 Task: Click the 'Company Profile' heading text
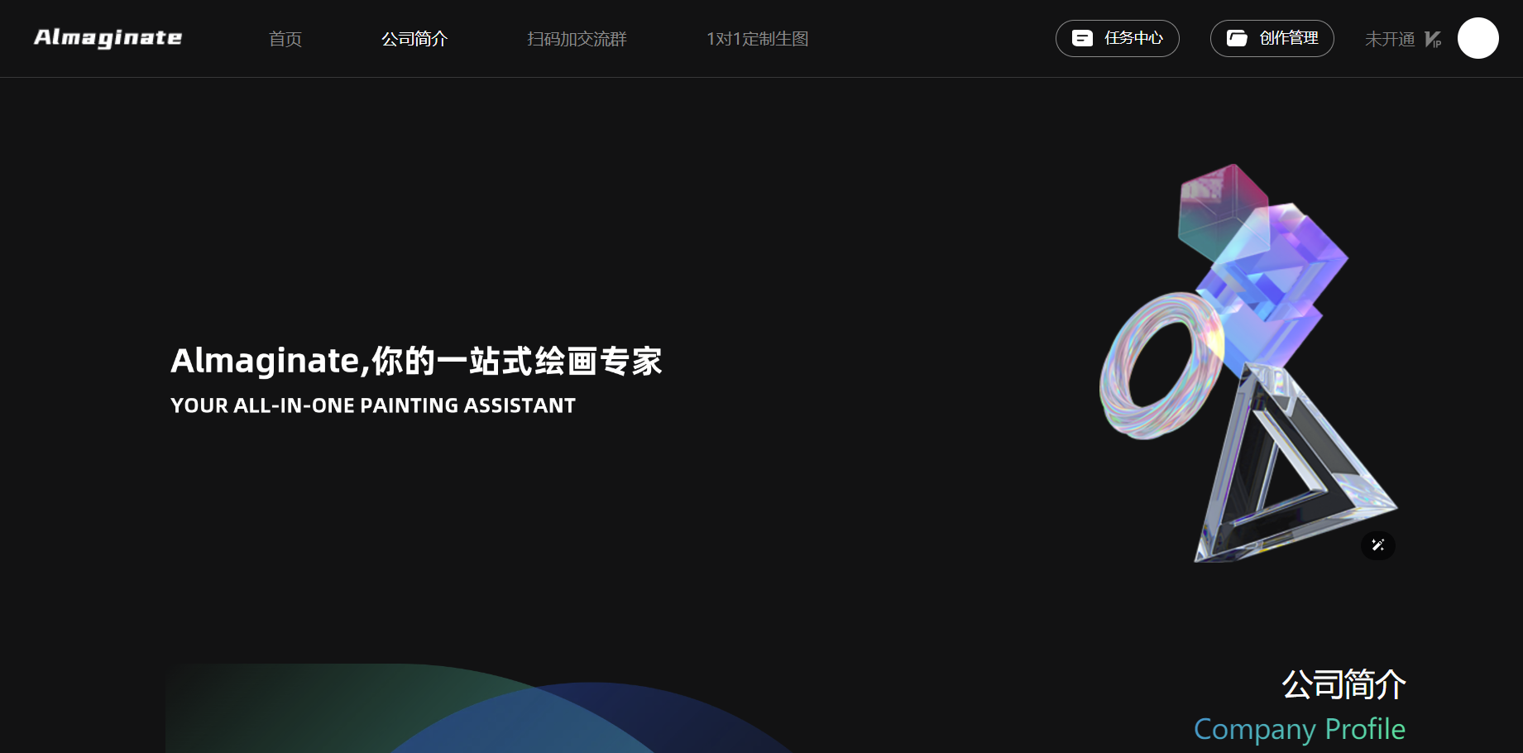click(1300, 729)
